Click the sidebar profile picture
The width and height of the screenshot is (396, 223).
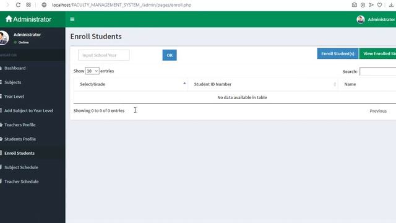pos(4,38)
